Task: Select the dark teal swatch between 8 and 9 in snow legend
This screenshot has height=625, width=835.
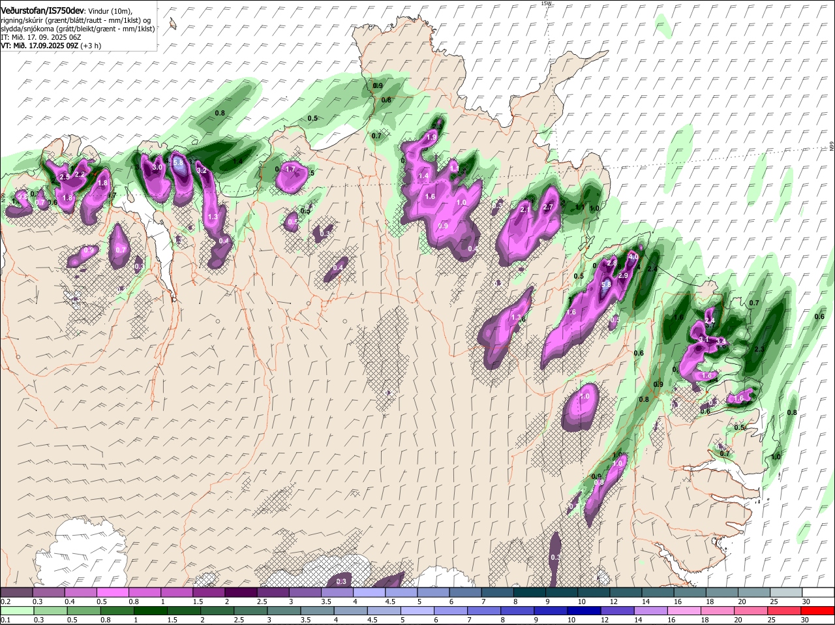Action: 529,592
